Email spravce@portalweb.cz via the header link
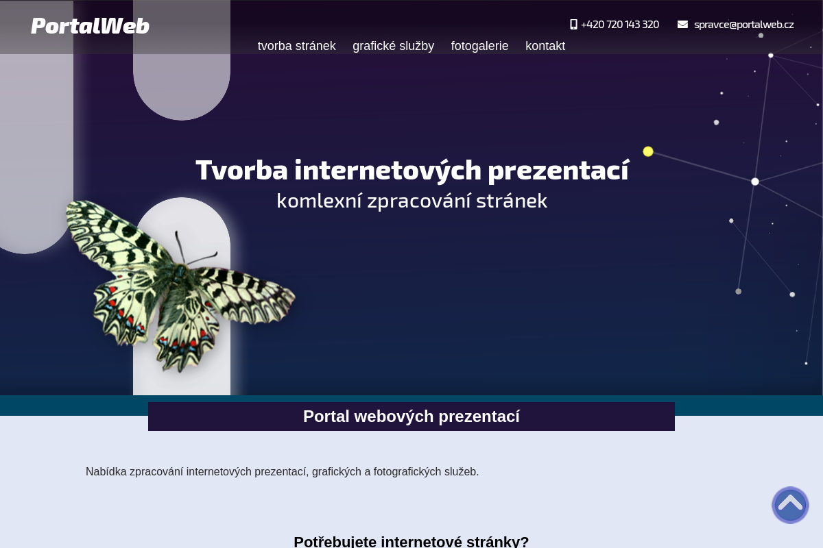Viewport: 823px width, 548px height. coord(743,24)
